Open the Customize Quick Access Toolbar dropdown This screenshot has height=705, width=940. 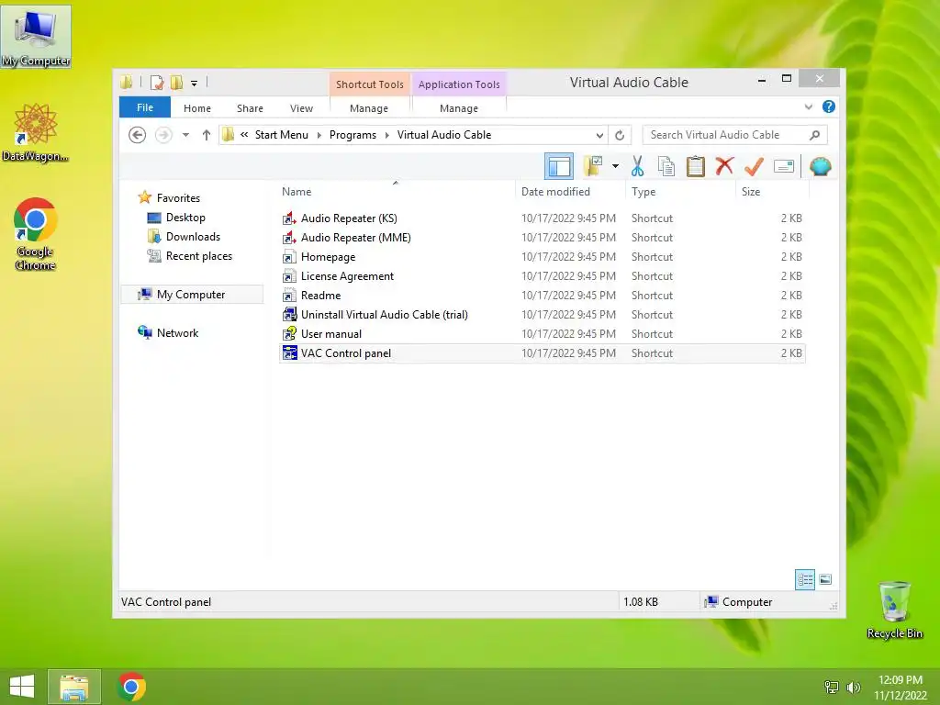click(195, 84)
